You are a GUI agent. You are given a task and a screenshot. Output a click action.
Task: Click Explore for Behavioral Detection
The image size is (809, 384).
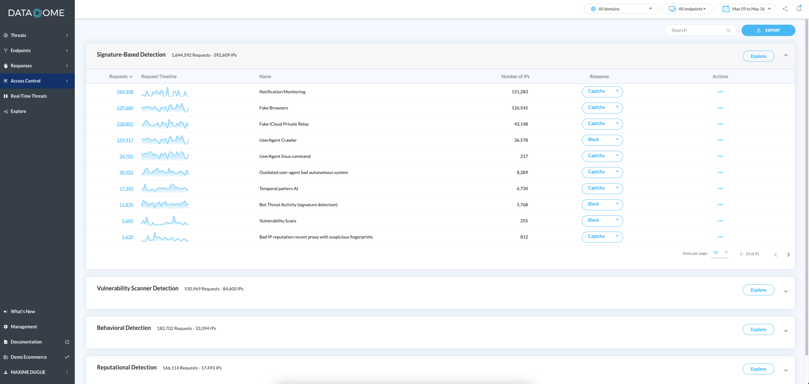[758, 329]
